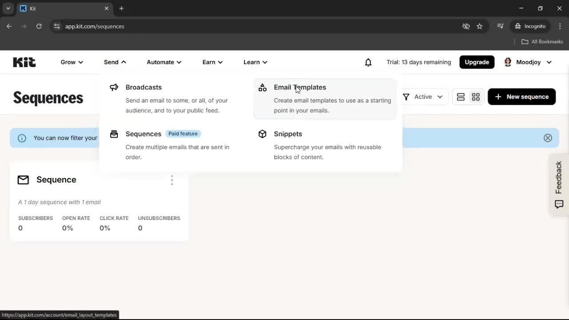Click the New sequence button
This screenshot has height=320, width=569.
(521, 96)
